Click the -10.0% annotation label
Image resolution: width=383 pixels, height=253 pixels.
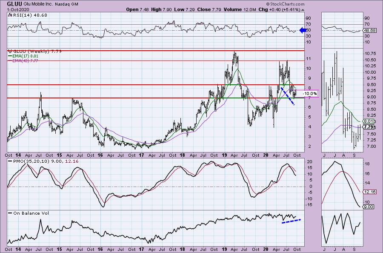pyautogui.click(x=310, y=93)
